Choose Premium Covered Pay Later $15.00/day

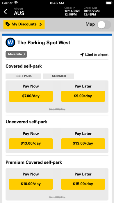pos(83,184)
